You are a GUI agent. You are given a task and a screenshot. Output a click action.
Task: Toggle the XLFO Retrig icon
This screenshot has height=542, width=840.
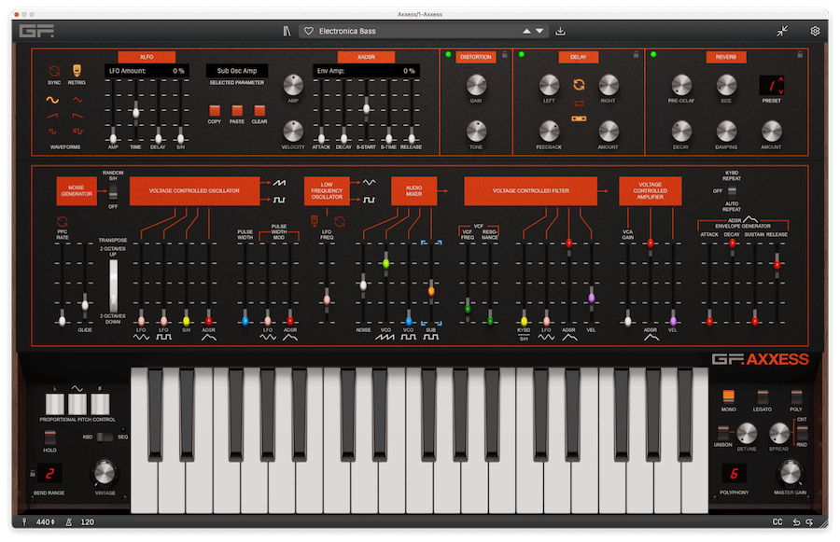click(77, 71)
